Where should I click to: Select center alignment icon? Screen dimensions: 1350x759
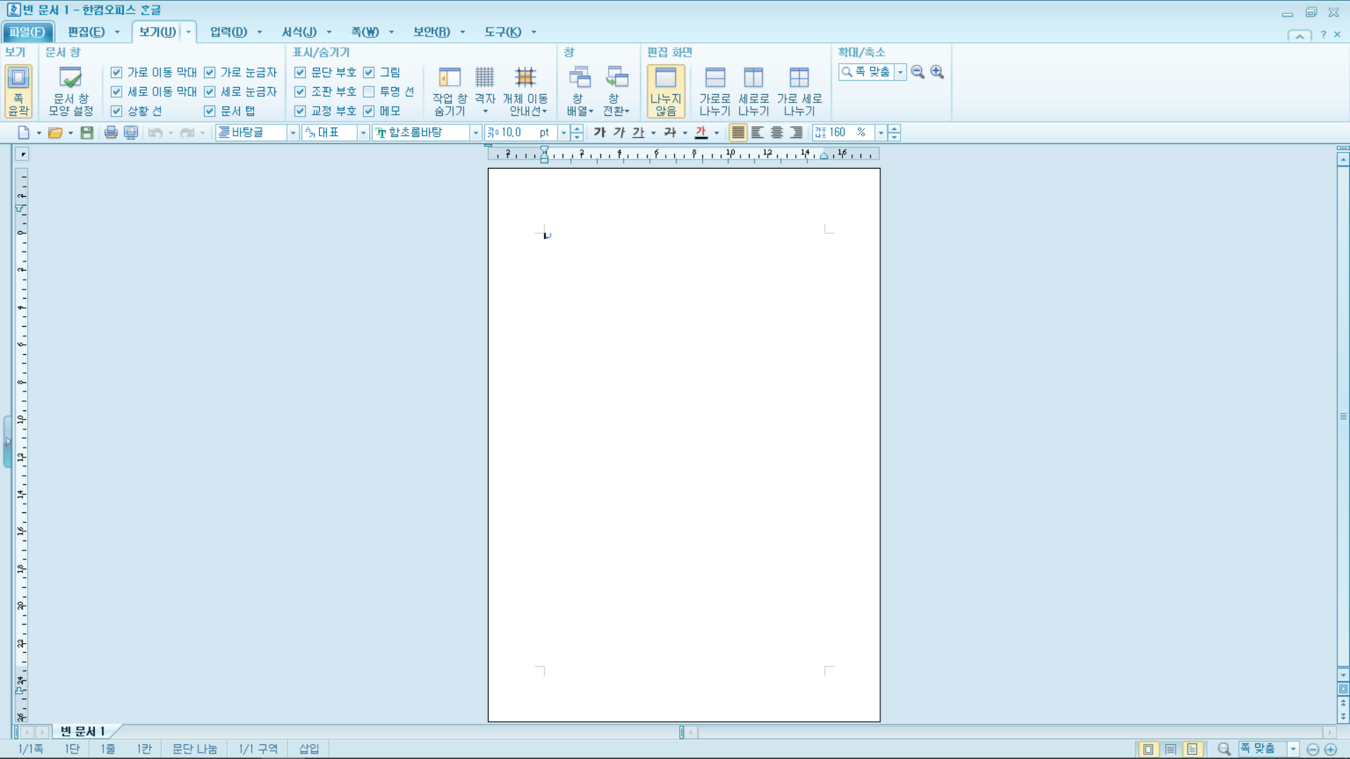777,132
